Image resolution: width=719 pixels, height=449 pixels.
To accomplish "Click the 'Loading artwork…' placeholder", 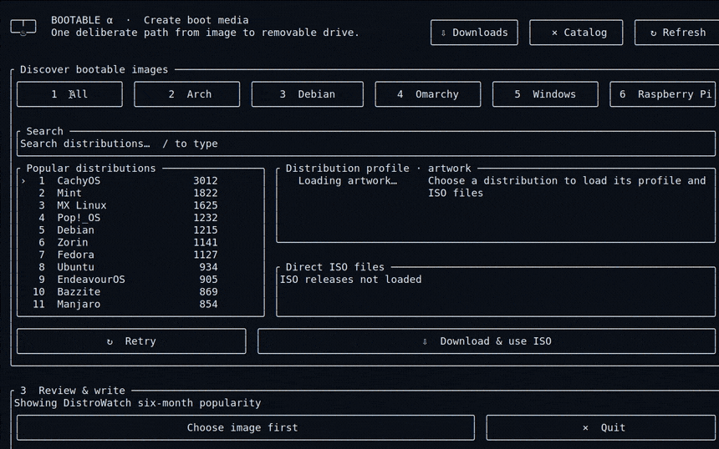I will point(348,181).
